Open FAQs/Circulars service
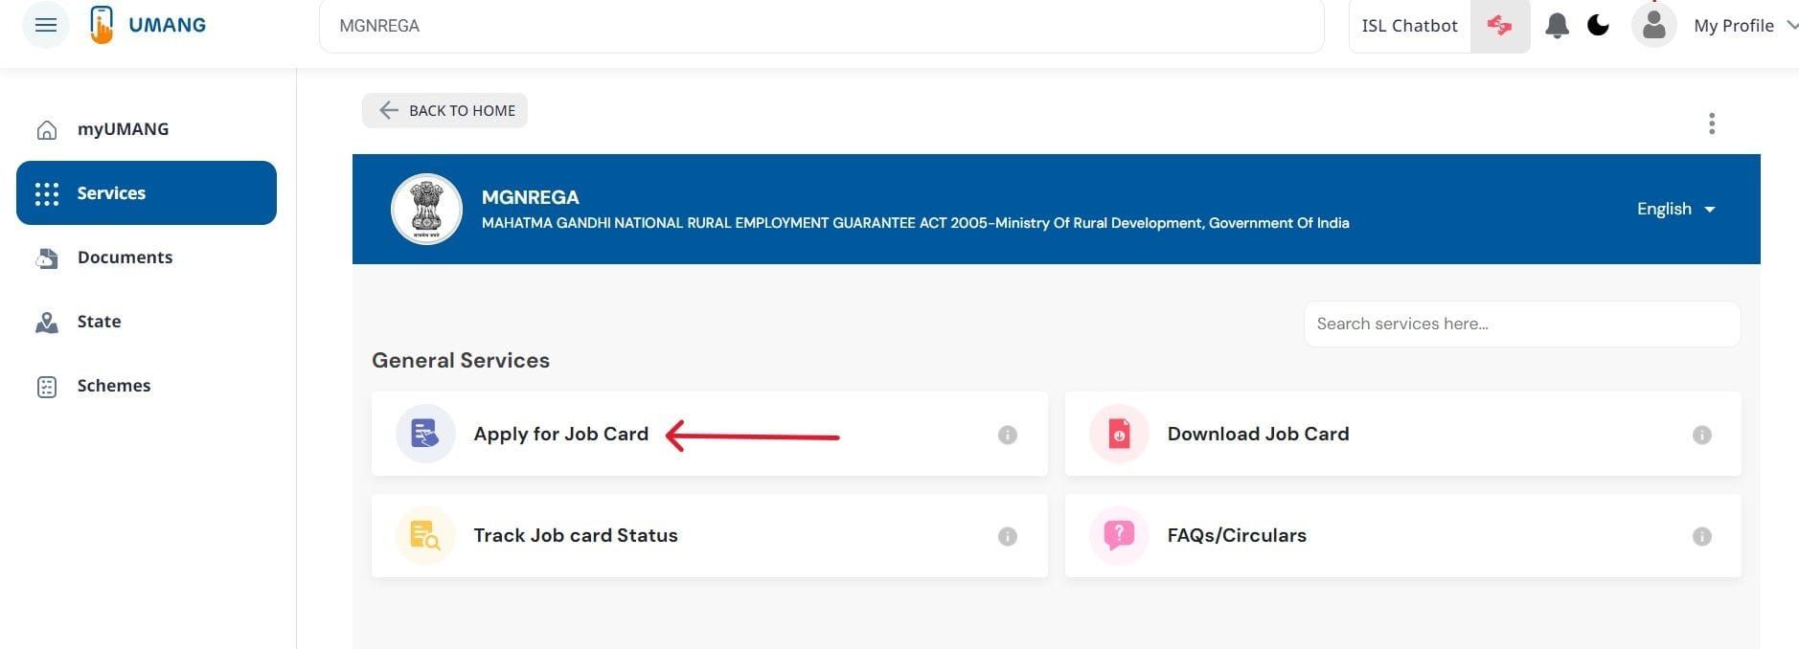The height and width of the screenshot is (649, 1799). (x=1402, y=535)
